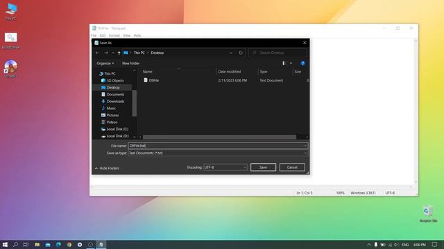Click the Search Desktop field
Image resolution: width=444 pixels, height=249 pixels.
coord(277,53)
